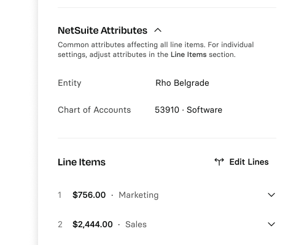
Task: Open the Edit Lines button text
Action: (x=249, y=162)
